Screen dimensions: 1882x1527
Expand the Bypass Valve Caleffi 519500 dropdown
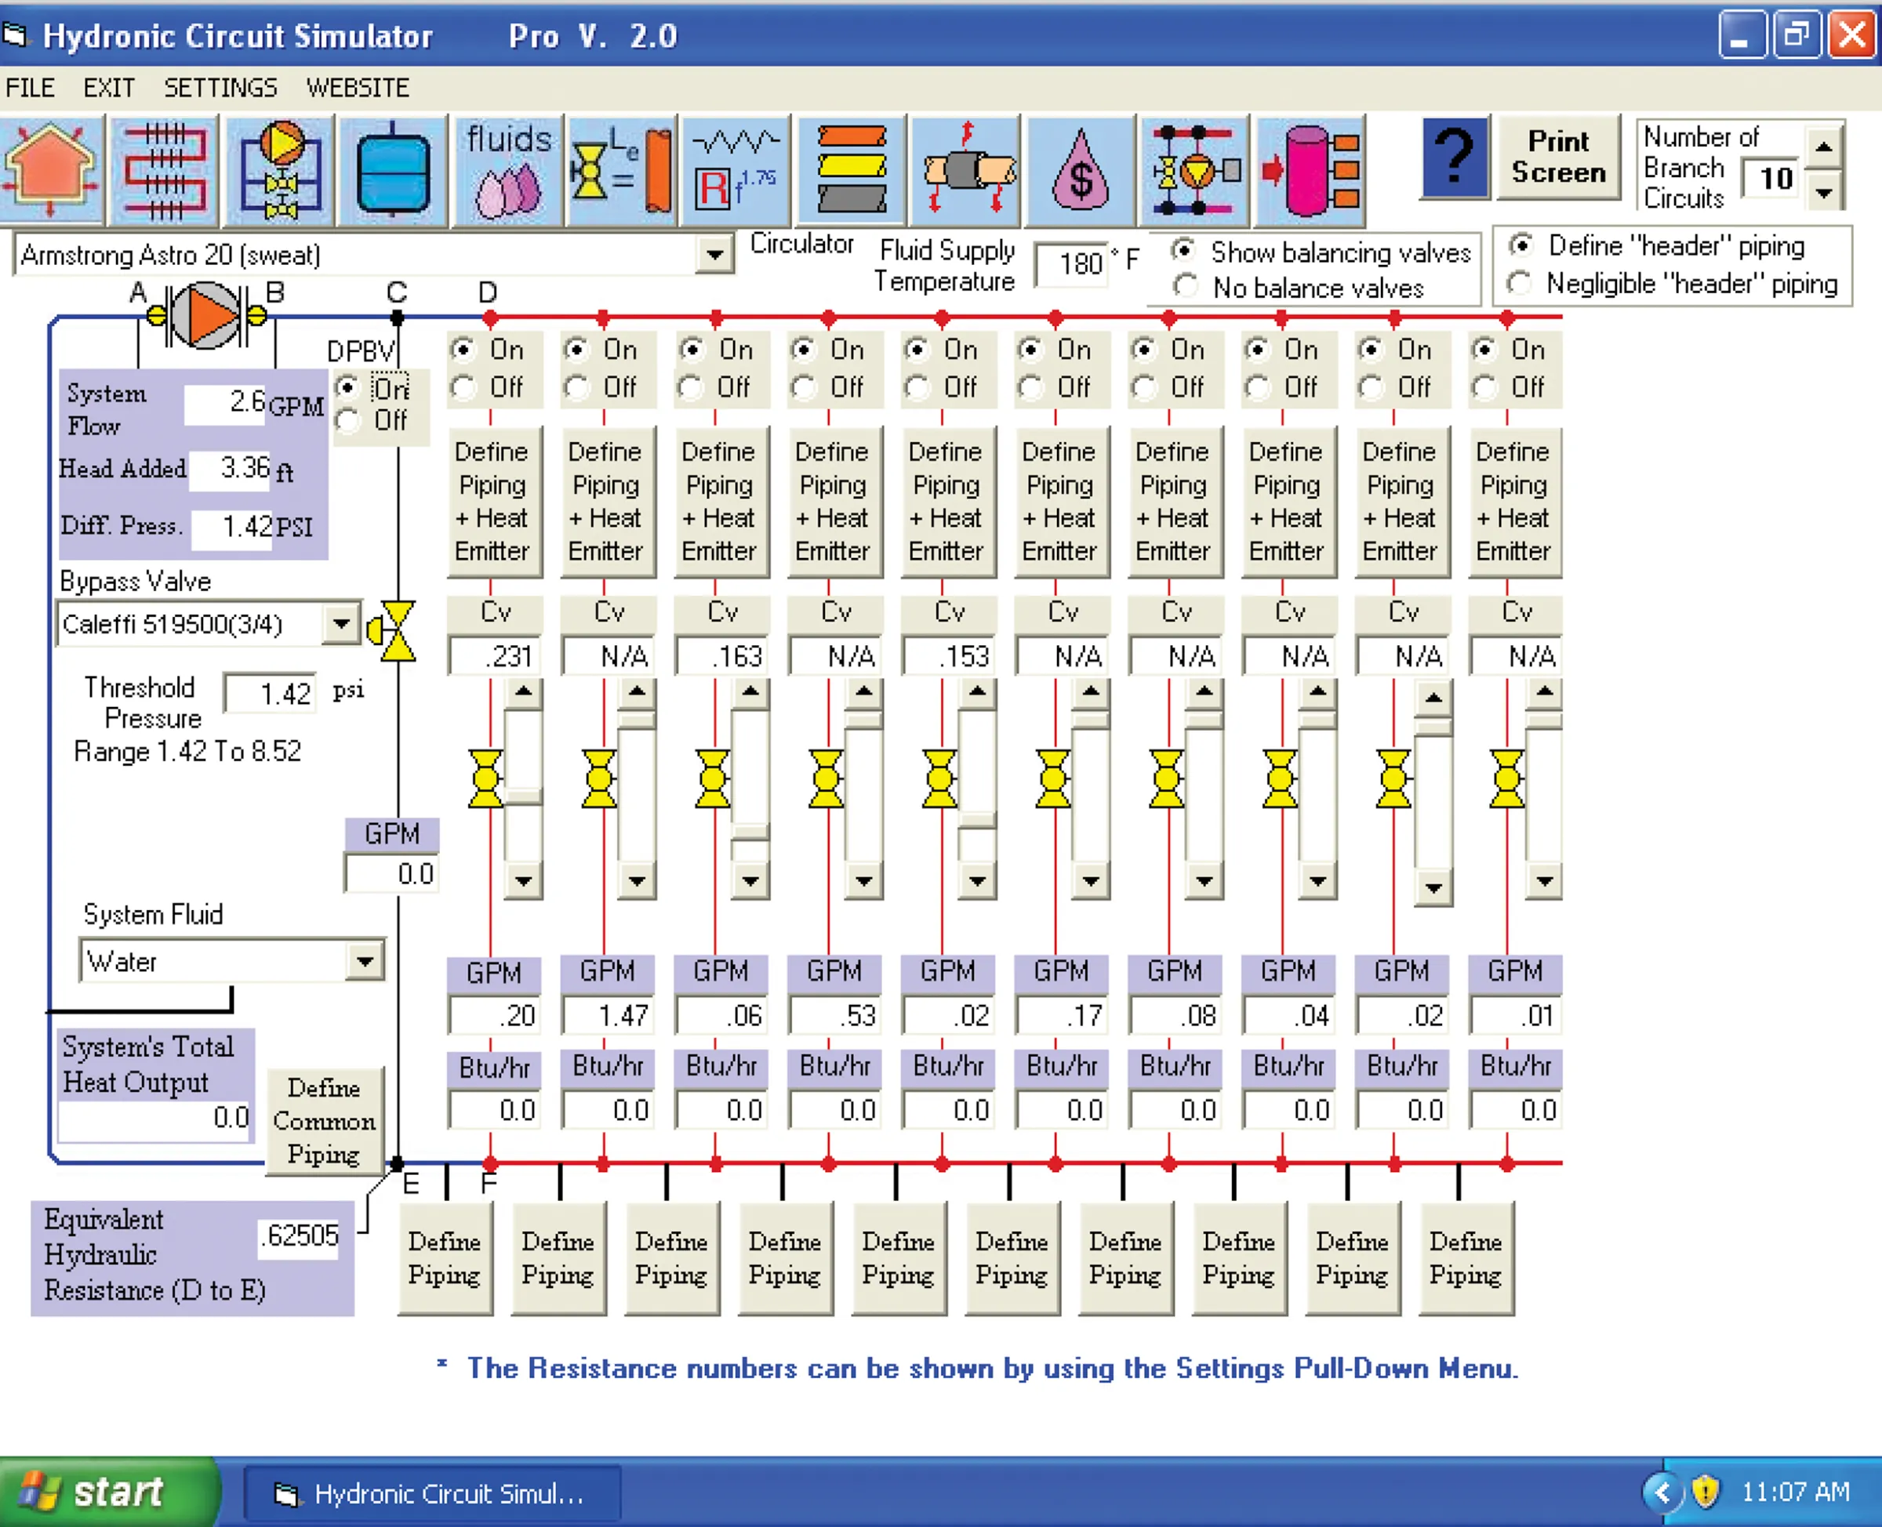coord(341,625)
